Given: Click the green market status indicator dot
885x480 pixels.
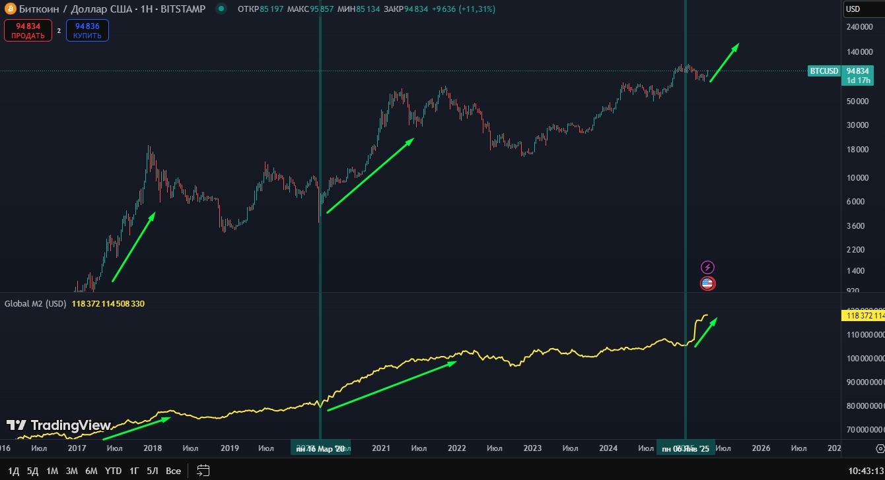Looking at the screenshot, I should [x=221, y=9].
